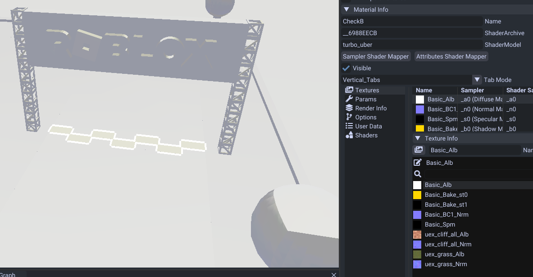Select the Basic_Bake row in the sampler table
Screen dimensions: 533x277
pos(473,129)
